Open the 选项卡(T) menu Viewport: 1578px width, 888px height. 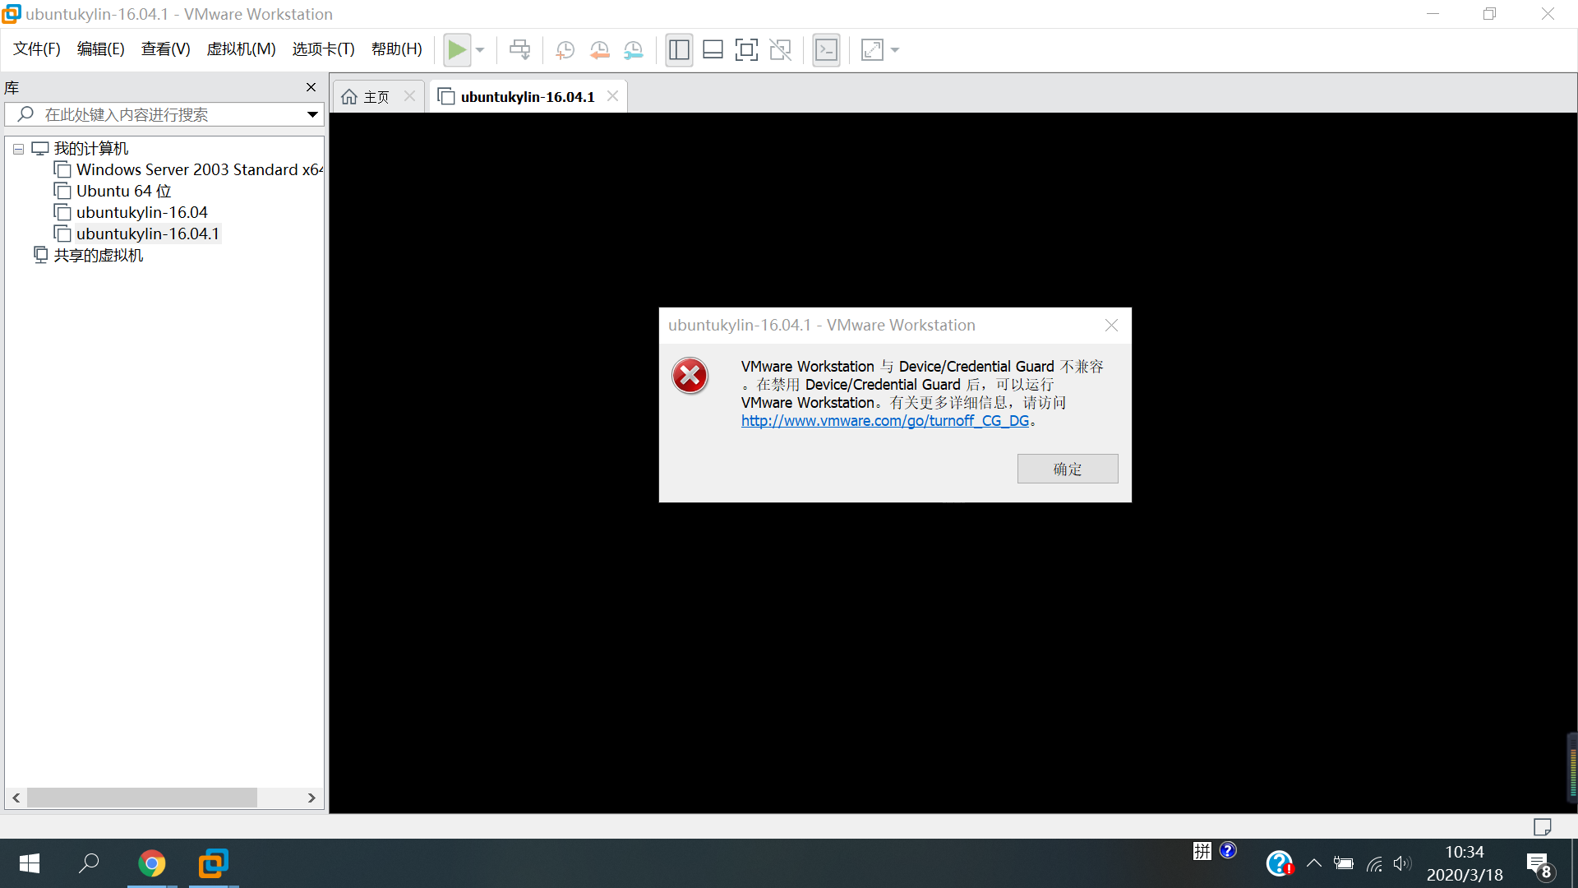[x=323, y=49]
